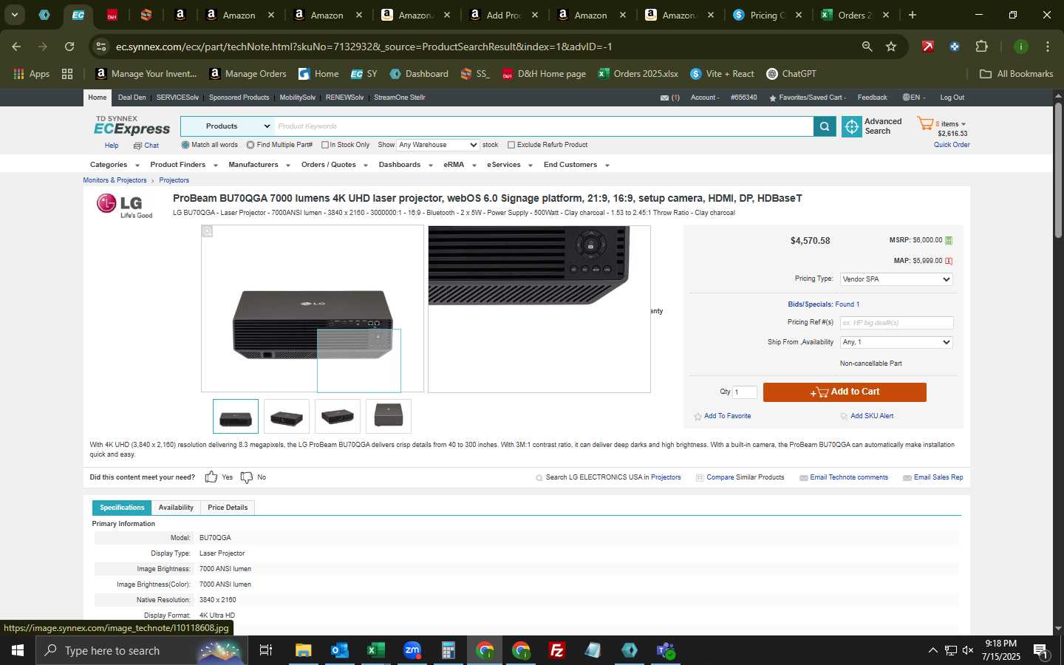
Task: Expand the Manufacturers menu
Action: tap(259, 165)
